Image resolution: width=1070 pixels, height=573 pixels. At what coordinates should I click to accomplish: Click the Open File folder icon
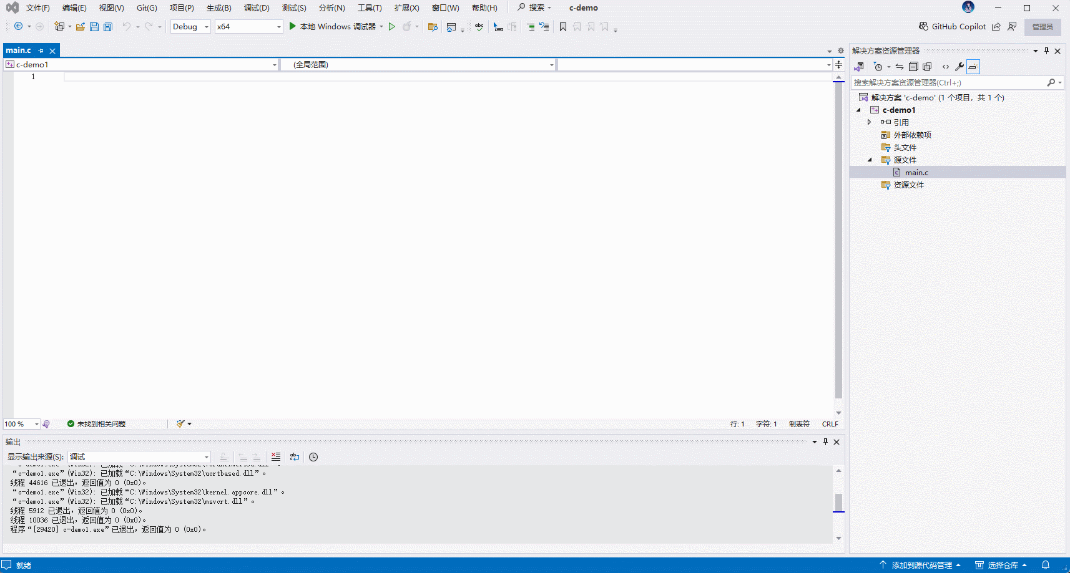pos(81,27)
